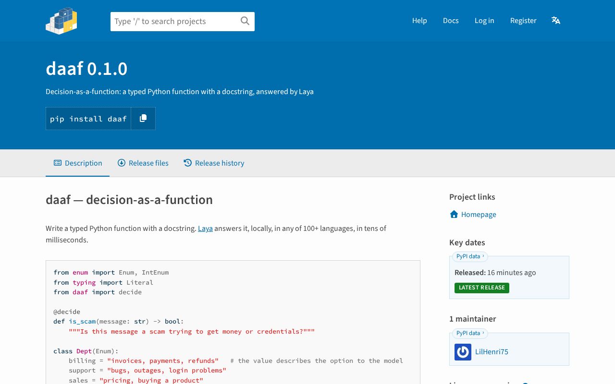Expand PyPI data under maintainer
The height and width of the screenshot is (384, 615).
tap(470, 333)
